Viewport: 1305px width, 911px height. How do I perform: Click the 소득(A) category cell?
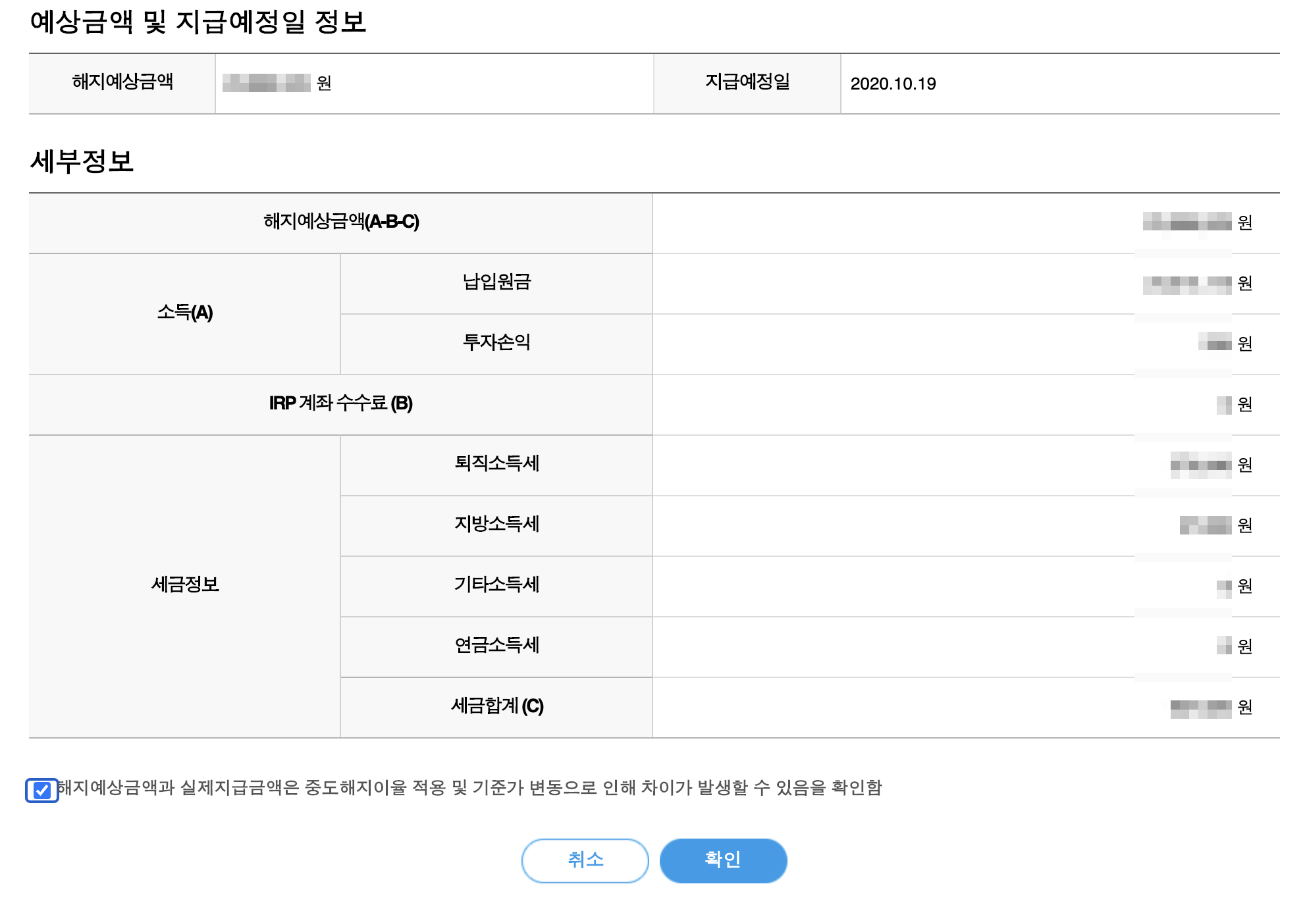coord(185,313)
